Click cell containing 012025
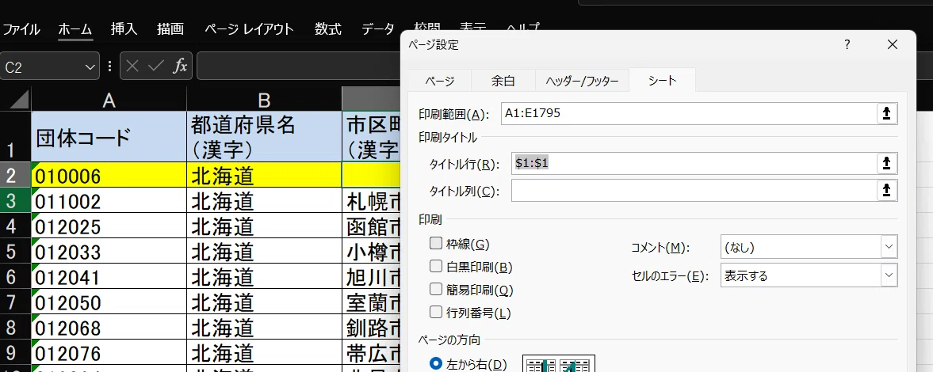933x372 pixels. (109, 226)
